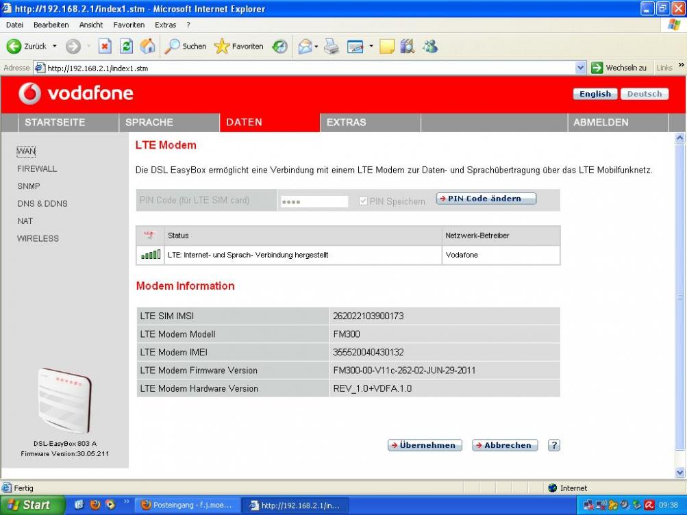Apply settings with Übernehmen
687x515 pixels.
425,445
